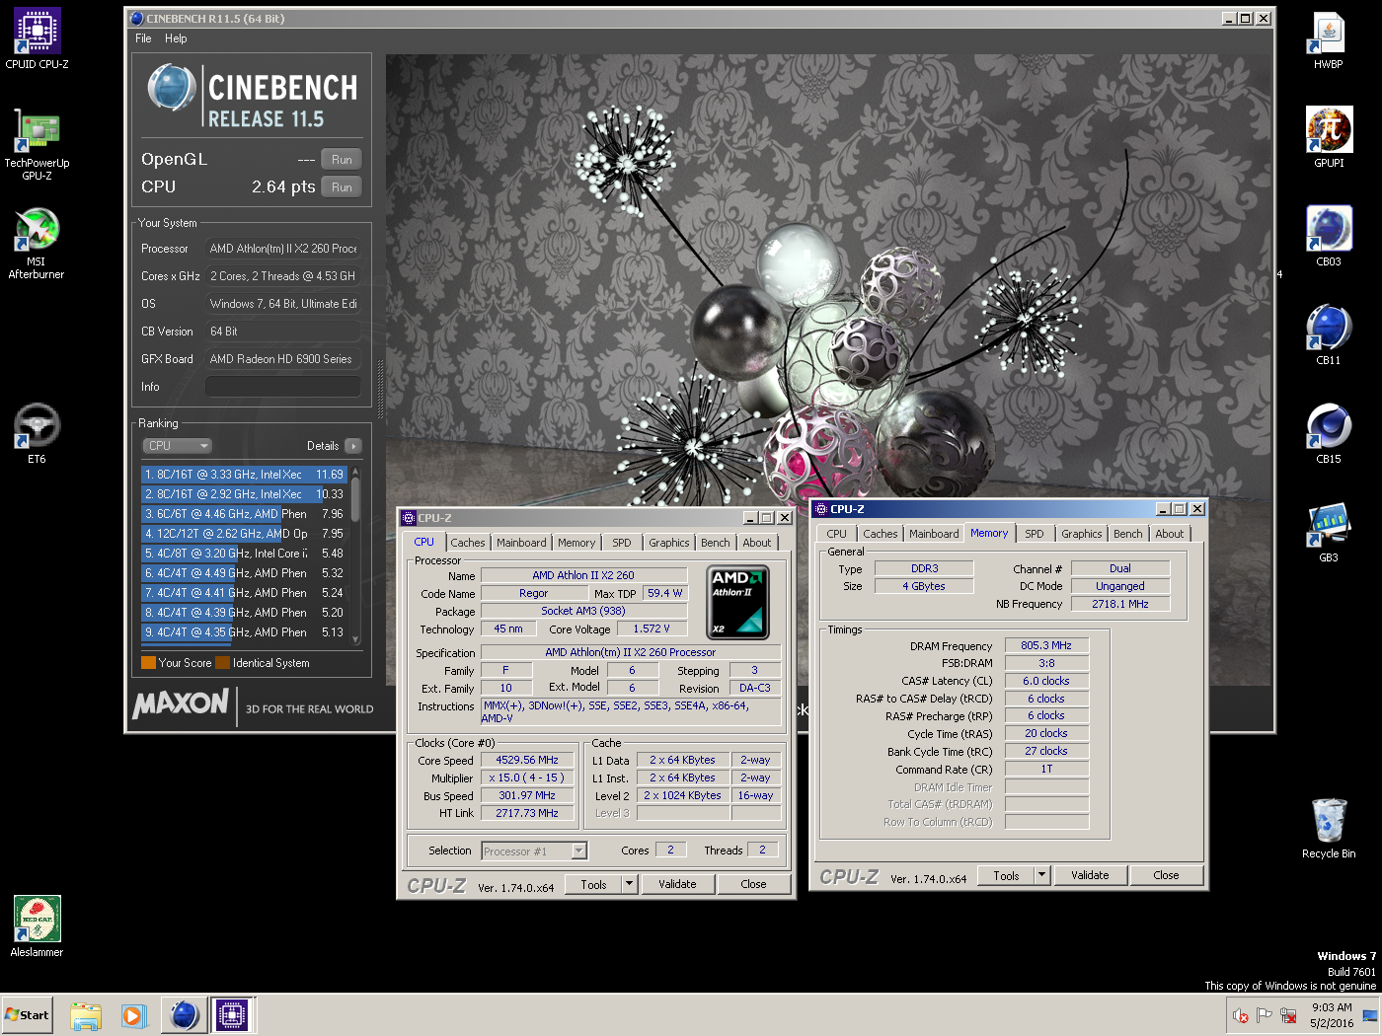1382x1036 pixels.
Task: Click Close button in right CPU-Z
Action: (1166, 875)
